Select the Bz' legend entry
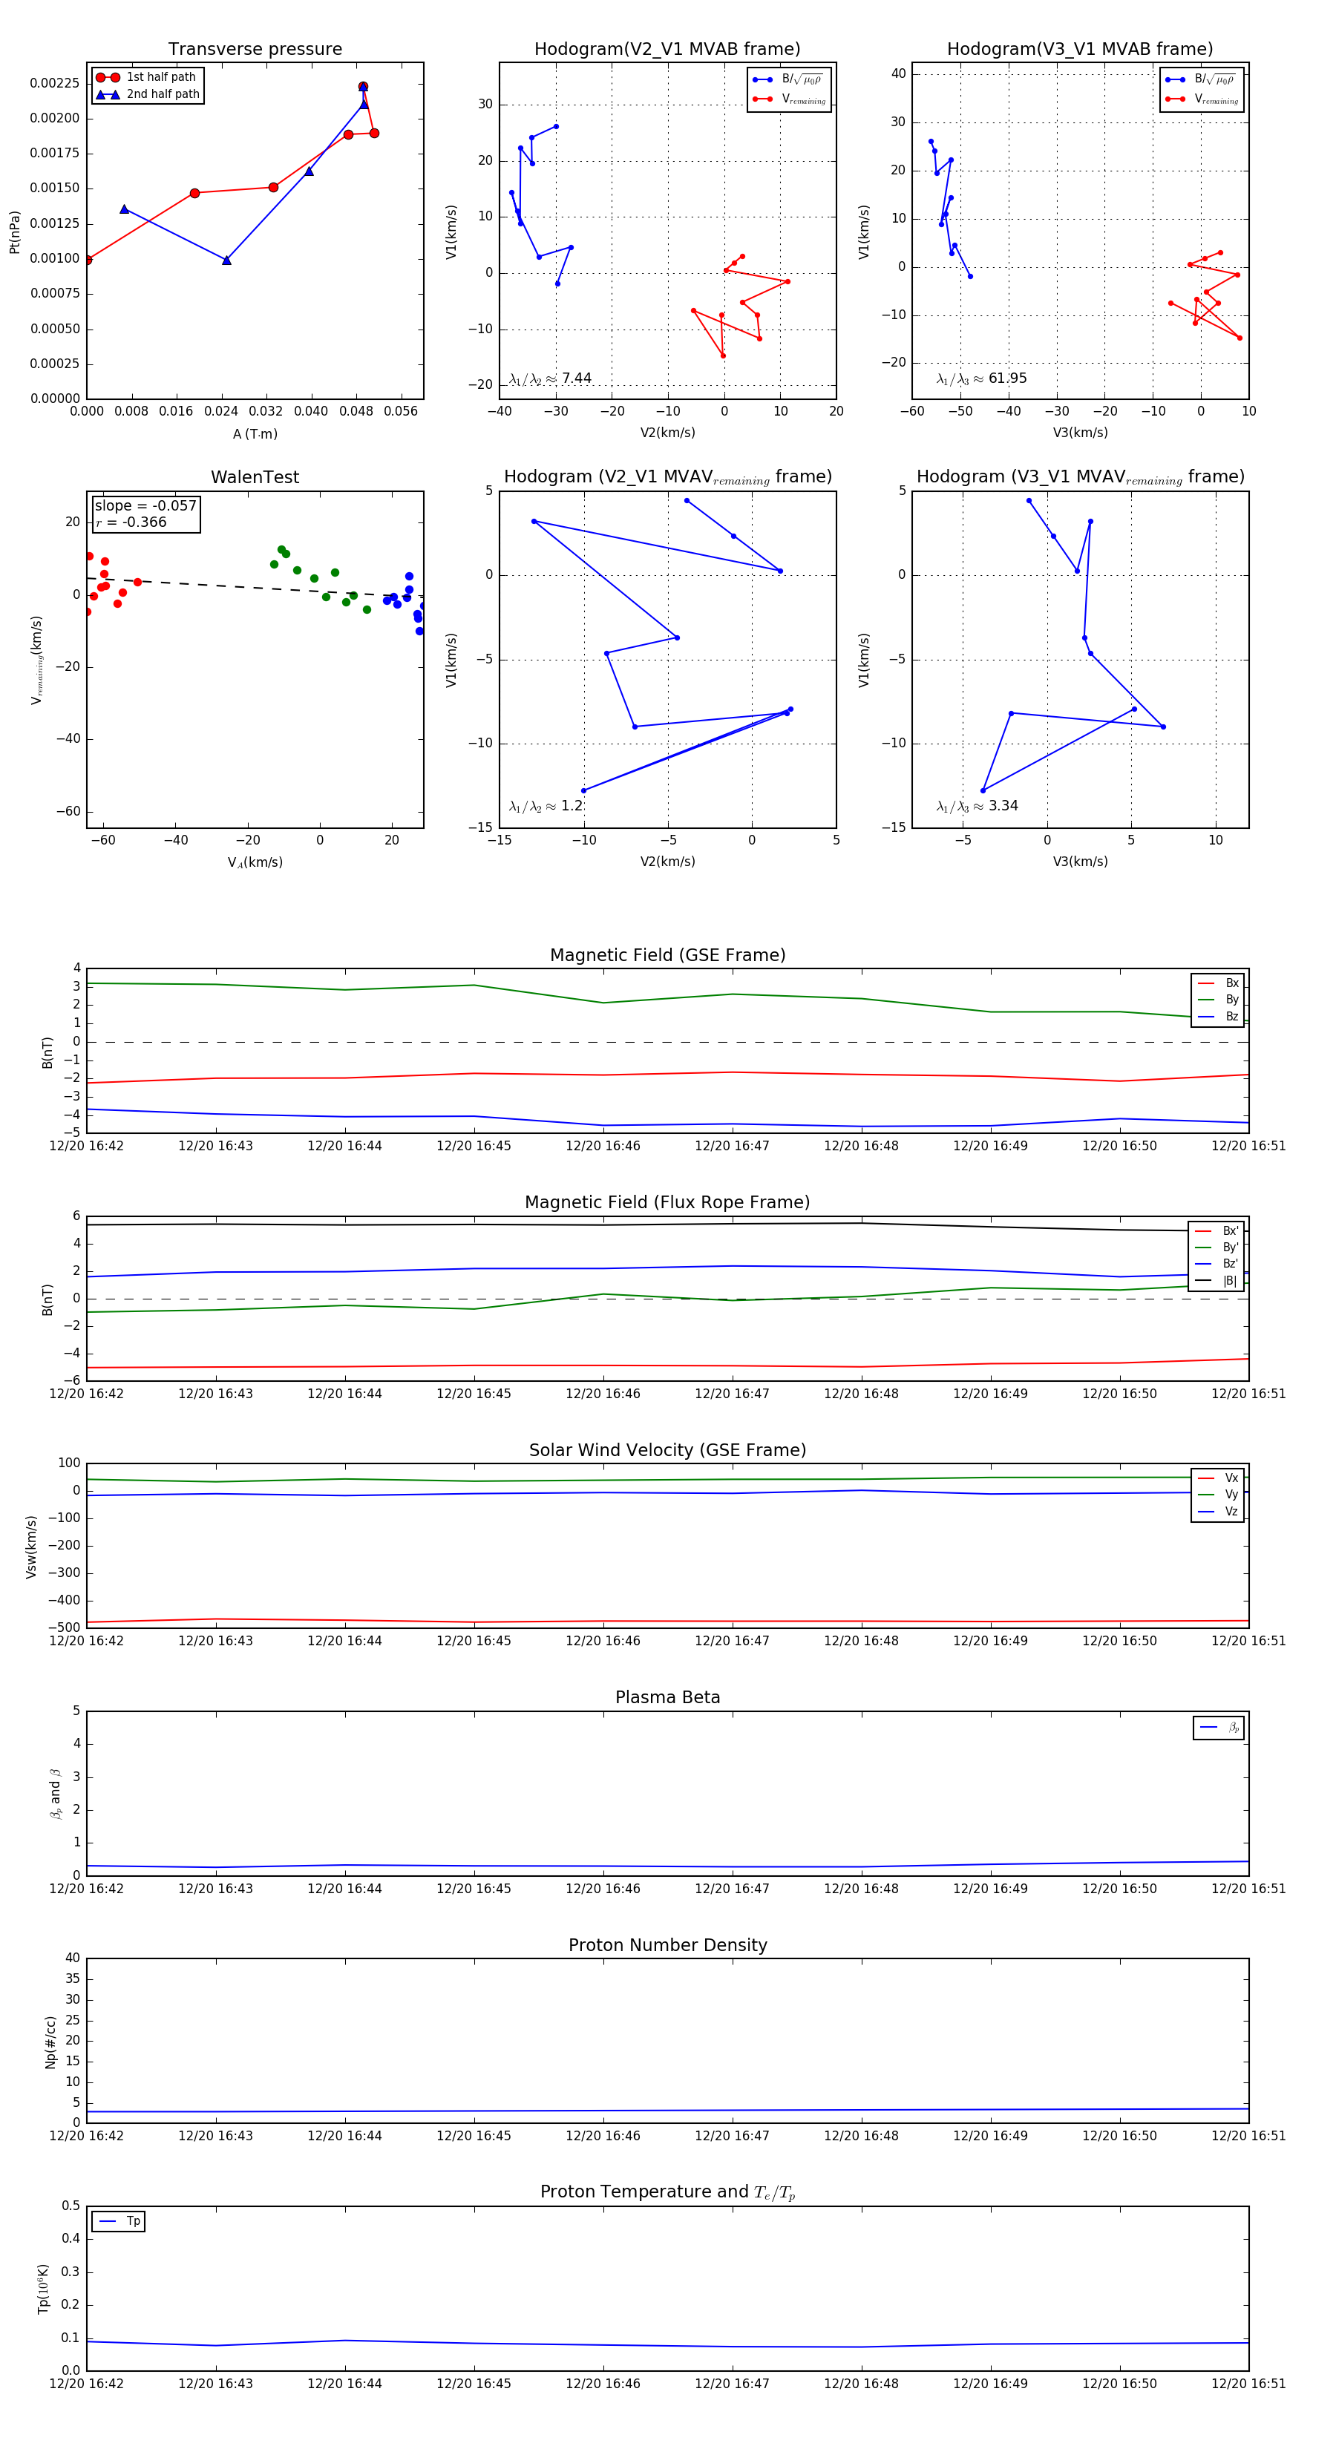This screenshot has width=1336, height=2449. point(1217,1264)
